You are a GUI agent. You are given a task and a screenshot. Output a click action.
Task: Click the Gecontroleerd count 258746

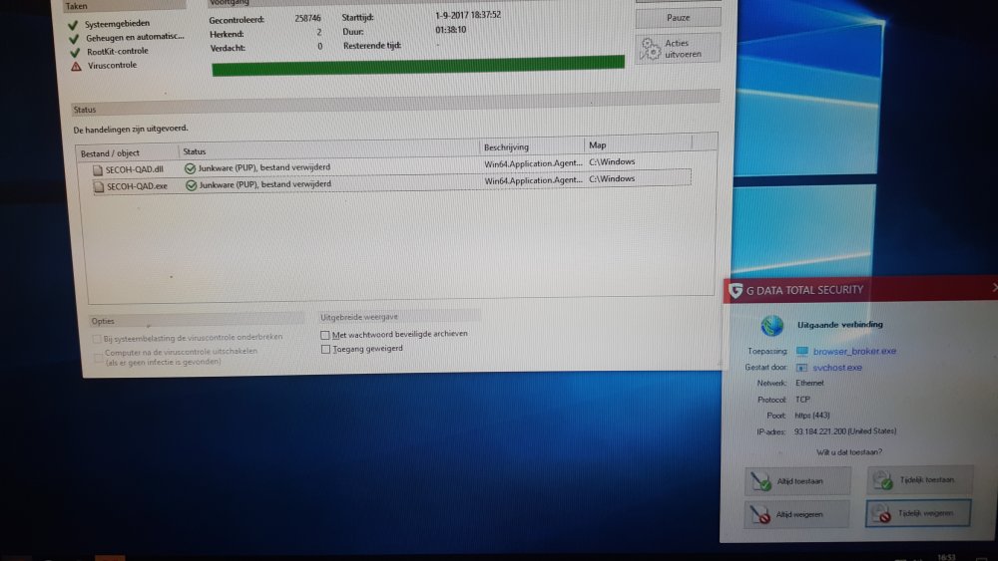[308, 18]
